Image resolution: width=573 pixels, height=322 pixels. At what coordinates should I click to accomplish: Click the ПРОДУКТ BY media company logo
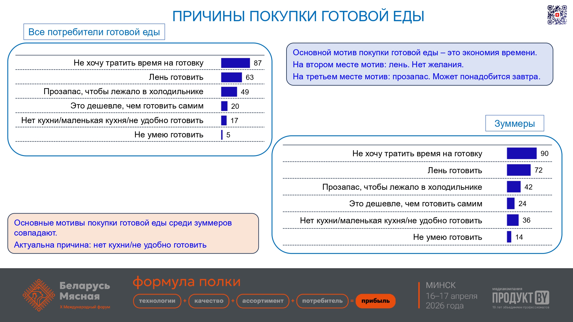521,298
